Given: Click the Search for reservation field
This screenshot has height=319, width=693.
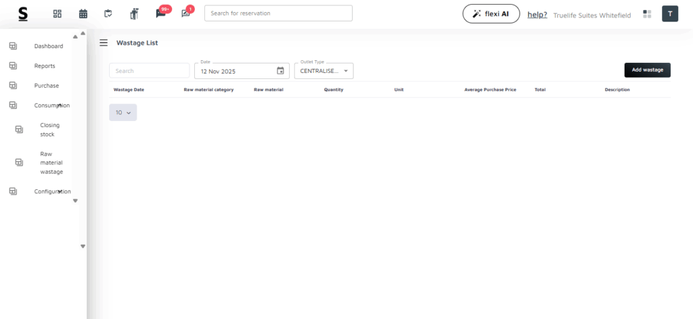Looking at the screenshot, I should coord(278,14).
